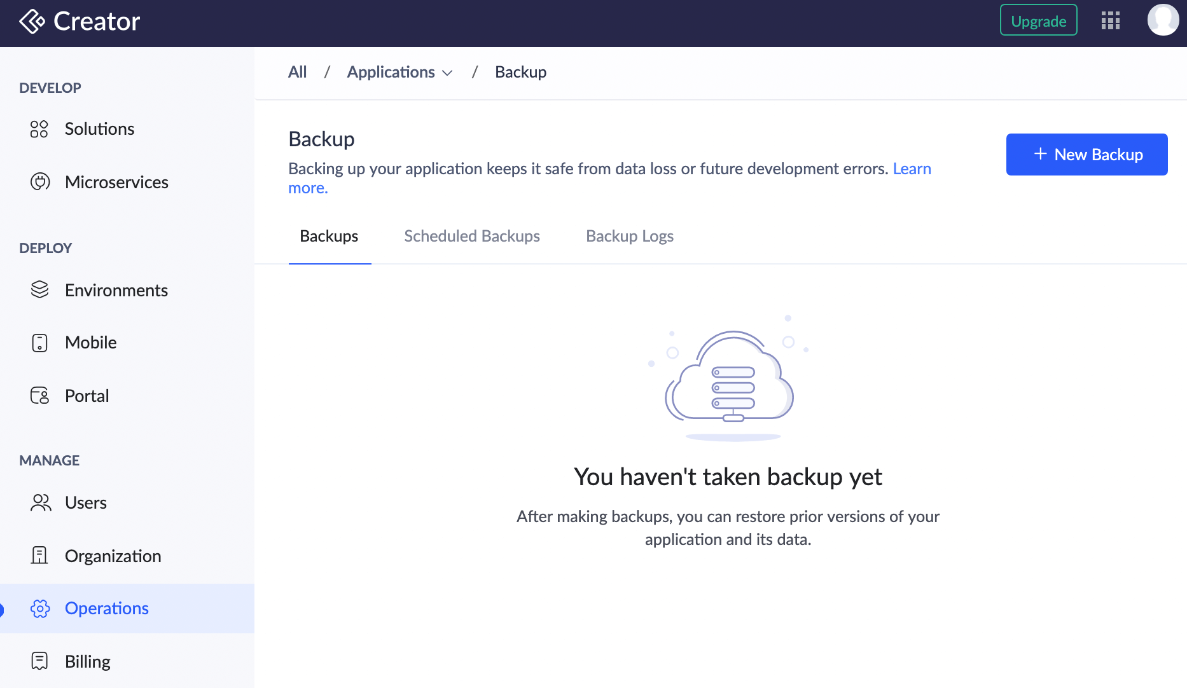Viewport: 1187px width, 688px height.
Task: Click the Portal icon in sidebar
Action: (39, 396)
